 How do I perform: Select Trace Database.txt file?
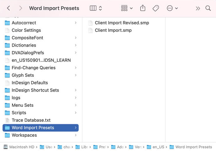click(41, 120)
